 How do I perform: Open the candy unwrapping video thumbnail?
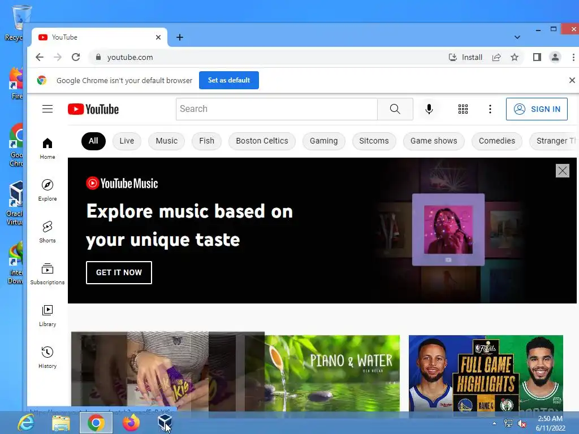tap(168, 371)
